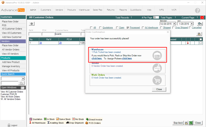206x127 pixels.
Task: Click the print icon next to Exp-Ascii
Action: coord(186,123)
